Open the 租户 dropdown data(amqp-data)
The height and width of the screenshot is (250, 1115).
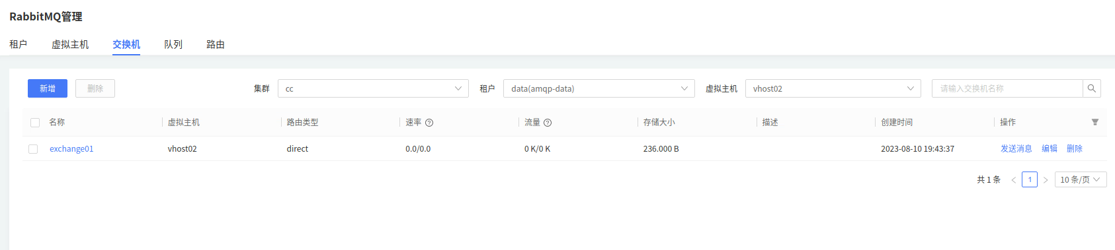599,88
